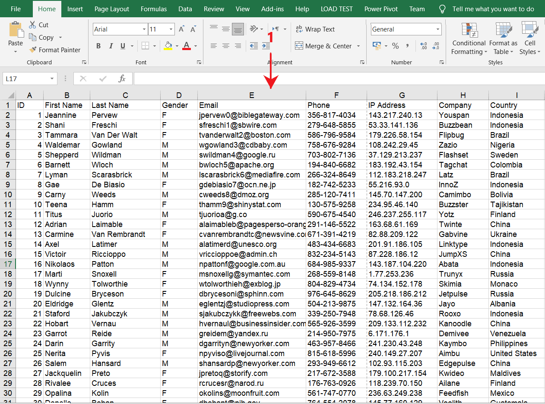Apply yellow fill color to the cell
This screenshot has width=545, height=404.
tap(168, 46)
